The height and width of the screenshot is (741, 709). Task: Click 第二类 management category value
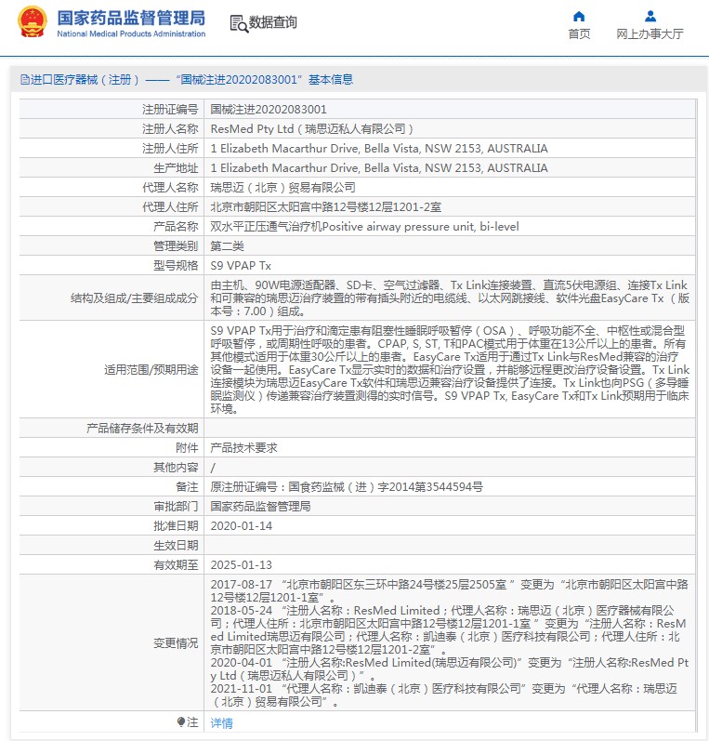tap(228, 245)
